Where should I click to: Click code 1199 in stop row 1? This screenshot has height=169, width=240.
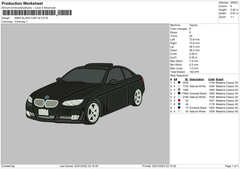(212, 83)
